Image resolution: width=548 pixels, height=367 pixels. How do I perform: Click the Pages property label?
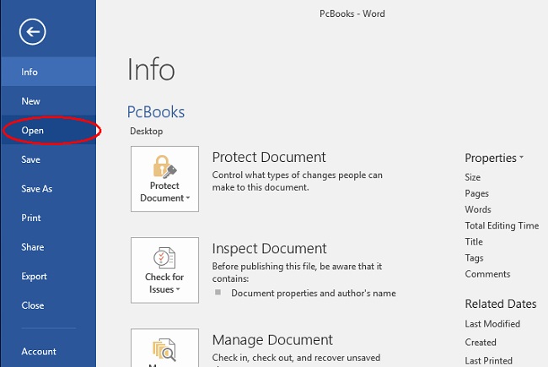point(476,193)
